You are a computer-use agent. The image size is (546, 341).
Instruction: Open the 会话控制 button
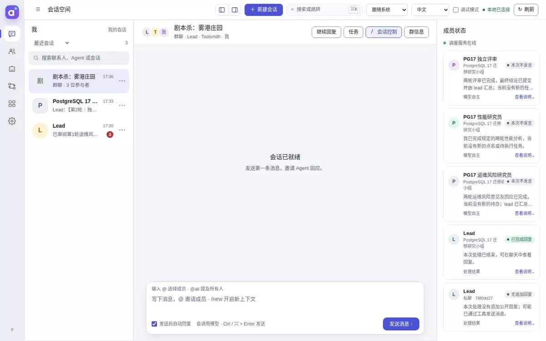tap(384, 32)
